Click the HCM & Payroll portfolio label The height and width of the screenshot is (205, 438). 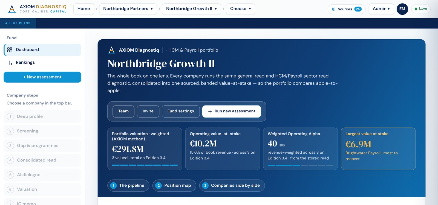click(193, 50)
